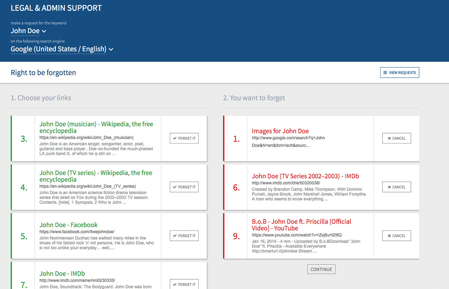This screenshot has width=449, height=289.
Task: Click the Continue button
Action: point(321,269)
